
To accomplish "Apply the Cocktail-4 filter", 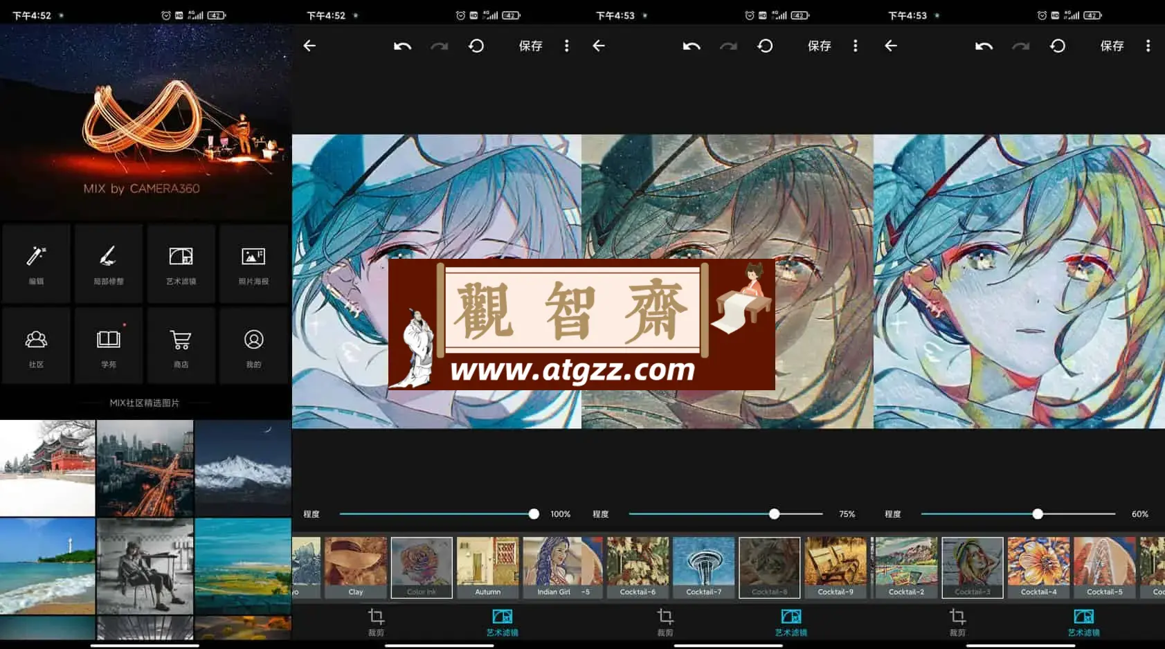I will point(1038,567).
